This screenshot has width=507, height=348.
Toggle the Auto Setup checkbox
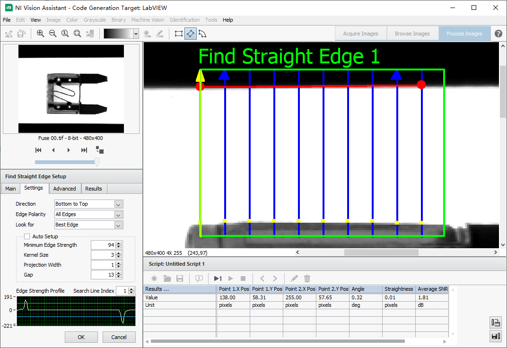coord(27,236)
